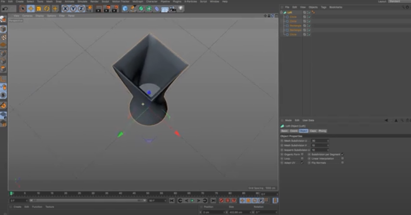411x215 pixels.
Task: Toggle the Organic Form checkbox
Action: (x=302, y=154)
